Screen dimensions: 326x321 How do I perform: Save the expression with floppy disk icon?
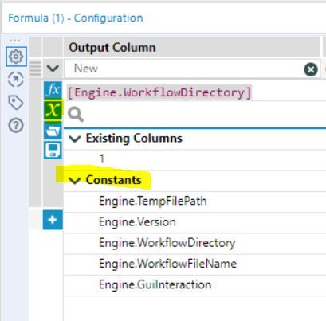tap(53, 150)
